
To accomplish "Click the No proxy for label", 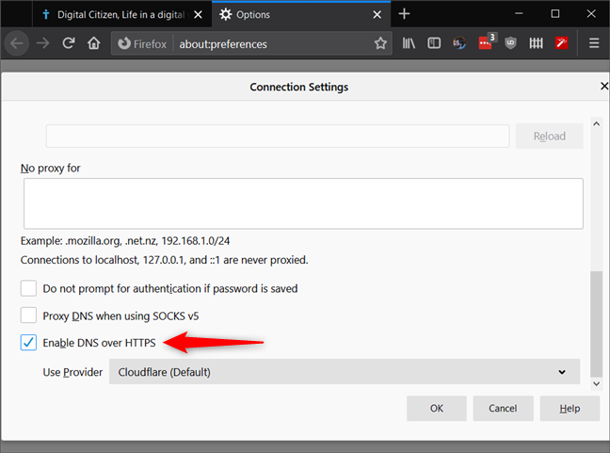I will point(50,168).
